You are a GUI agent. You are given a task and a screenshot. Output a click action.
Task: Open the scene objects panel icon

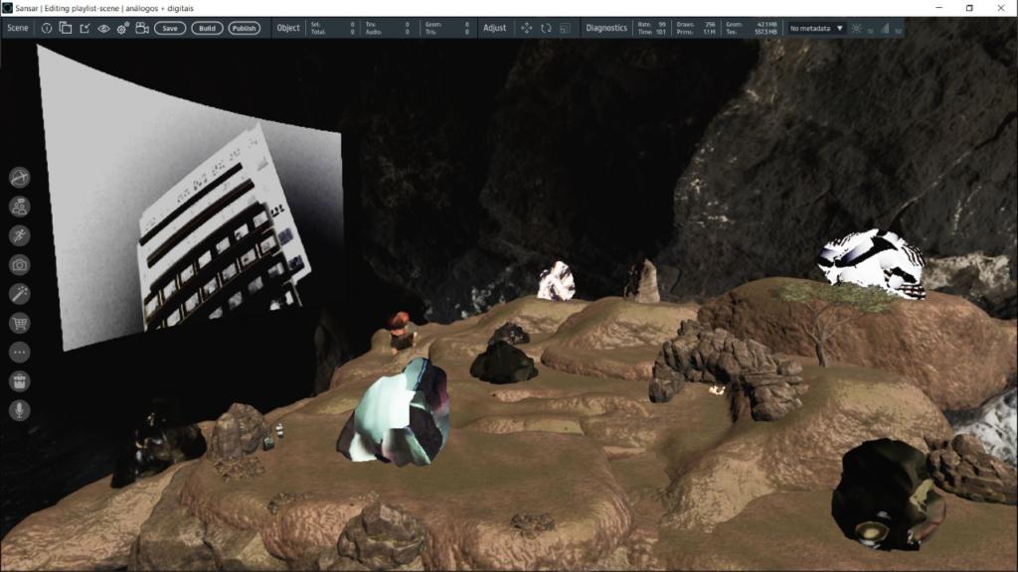(66, 28)
